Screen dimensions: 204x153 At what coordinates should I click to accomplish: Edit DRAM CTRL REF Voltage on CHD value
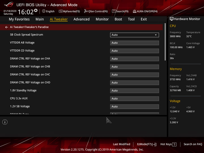[134, 83]
